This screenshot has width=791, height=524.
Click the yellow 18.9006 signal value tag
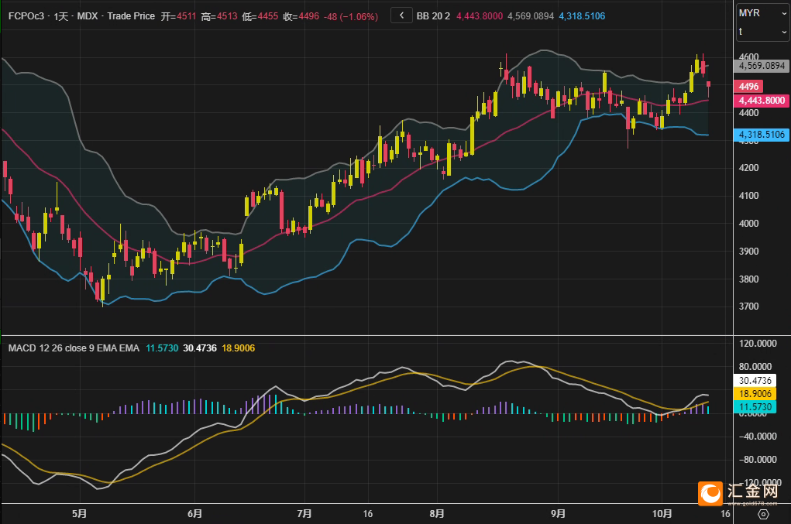coord(755,394)
